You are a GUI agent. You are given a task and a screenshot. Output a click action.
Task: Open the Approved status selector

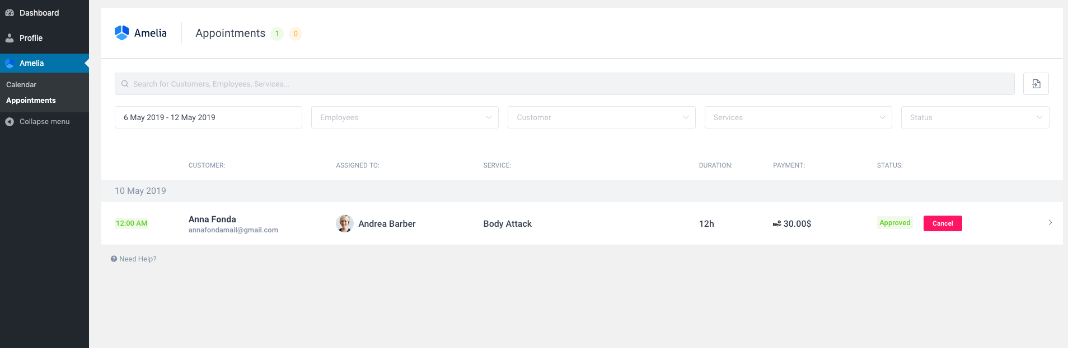895,222
